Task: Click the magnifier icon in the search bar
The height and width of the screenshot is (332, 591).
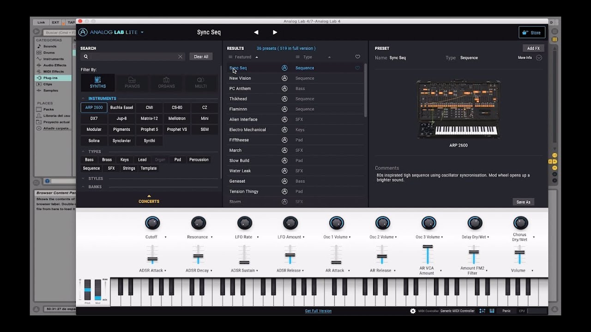Action: click(86, 57)
